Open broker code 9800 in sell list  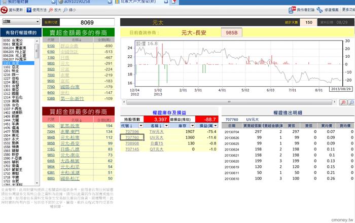(51, 63)
